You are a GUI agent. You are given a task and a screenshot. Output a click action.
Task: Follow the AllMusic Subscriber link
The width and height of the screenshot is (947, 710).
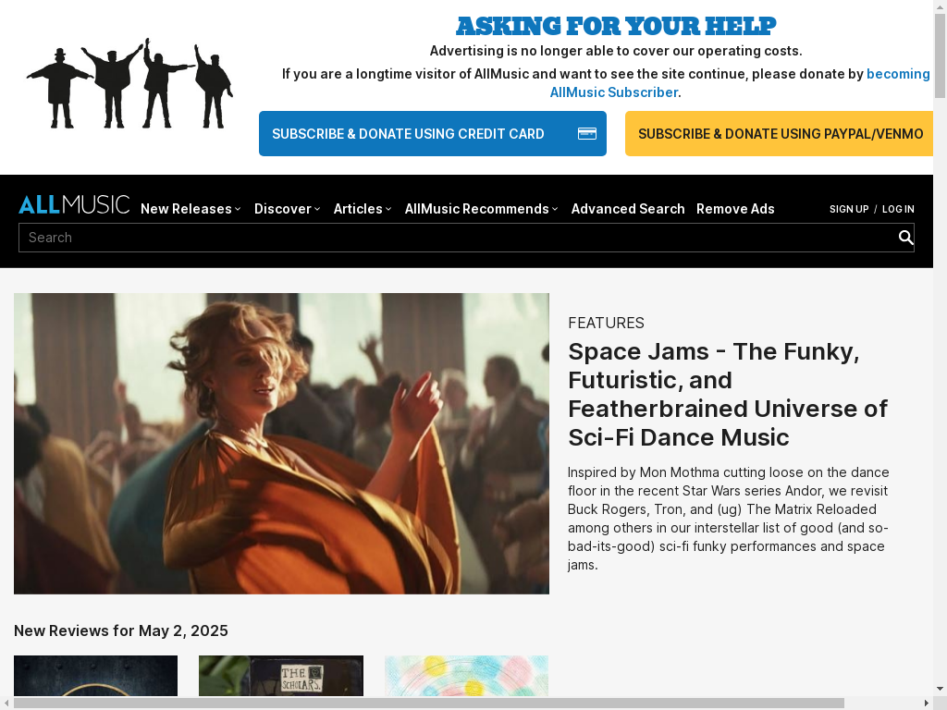click(x=614, y=92)
